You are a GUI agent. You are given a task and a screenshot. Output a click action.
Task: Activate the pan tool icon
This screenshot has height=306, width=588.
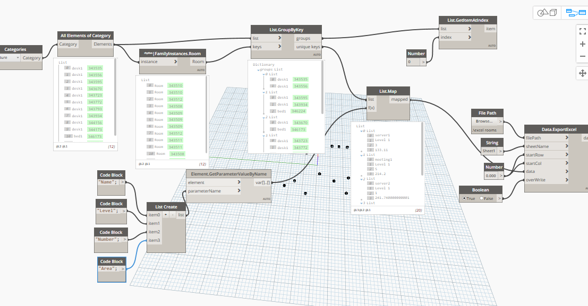[582, 73]
